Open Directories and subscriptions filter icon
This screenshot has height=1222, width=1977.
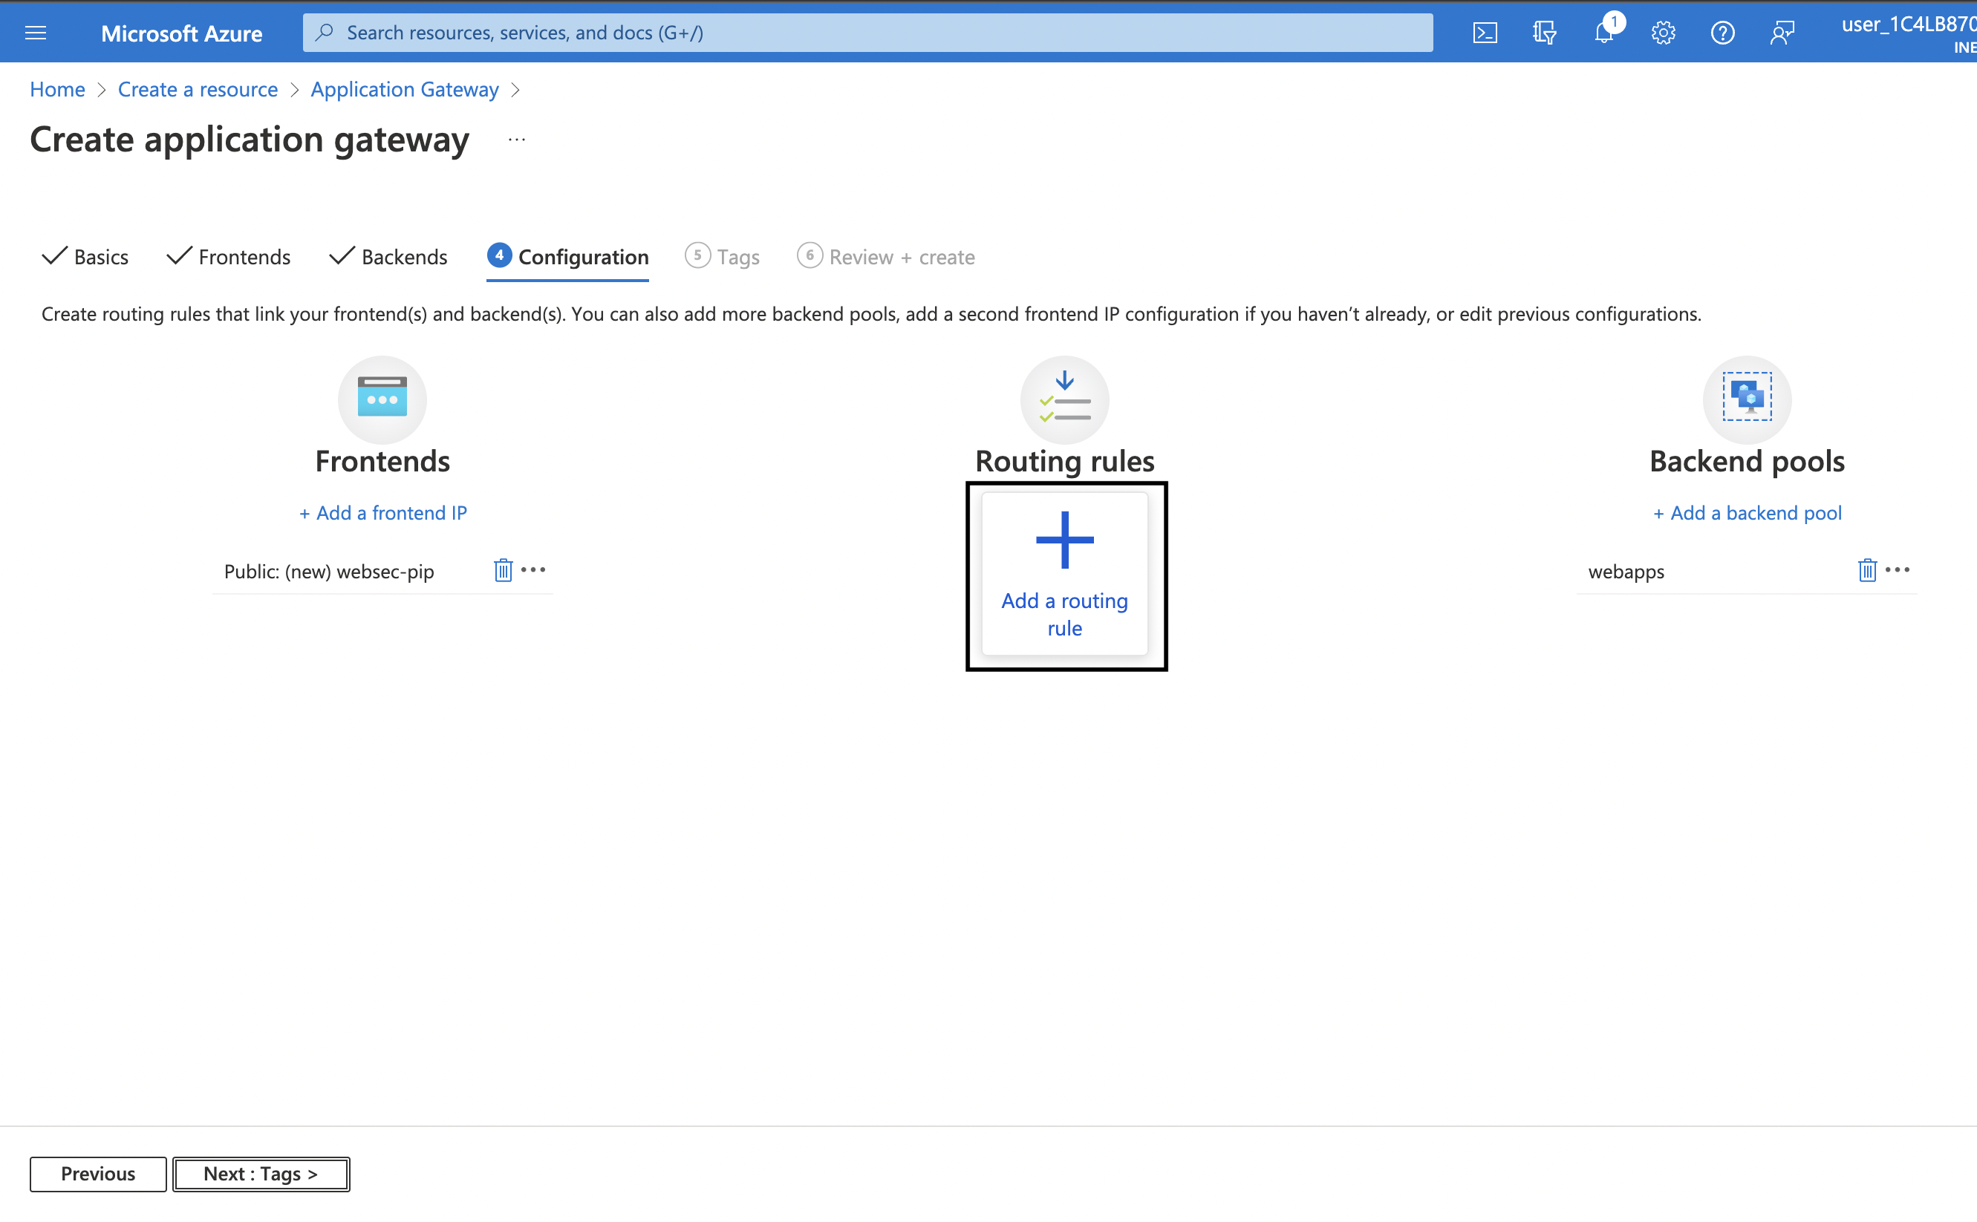[x=1544, y=33]
